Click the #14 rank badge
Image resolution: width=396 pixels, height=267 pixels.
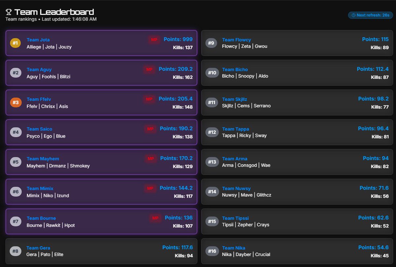(212, 192)
